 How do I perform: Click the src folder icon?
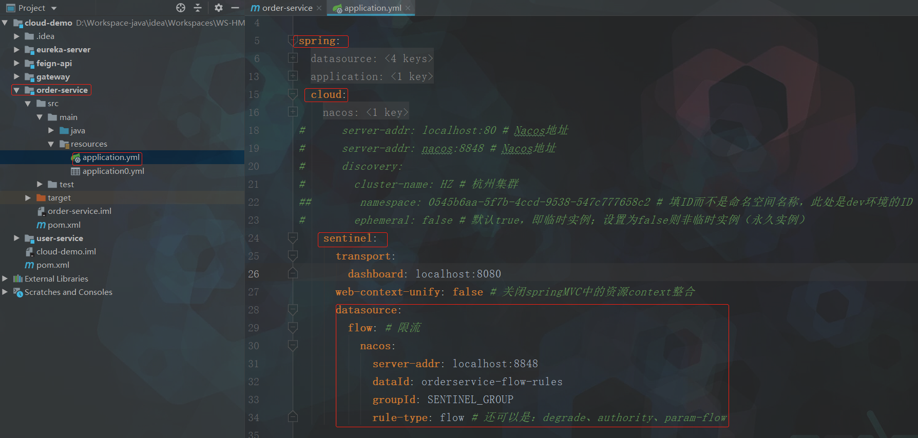[41, 104]
